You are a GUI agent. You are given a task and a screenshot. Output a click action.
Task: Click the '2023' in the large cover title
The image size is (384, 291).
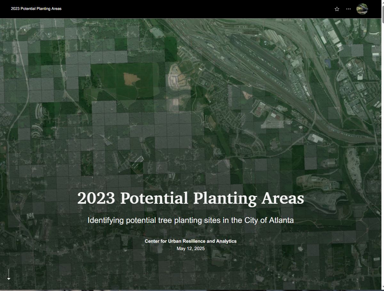point(96,198)
